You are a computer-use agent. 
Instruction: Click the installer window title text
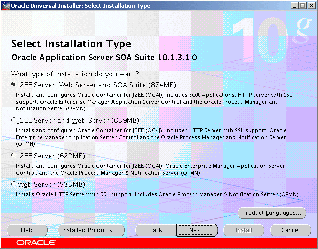point(81,6)
